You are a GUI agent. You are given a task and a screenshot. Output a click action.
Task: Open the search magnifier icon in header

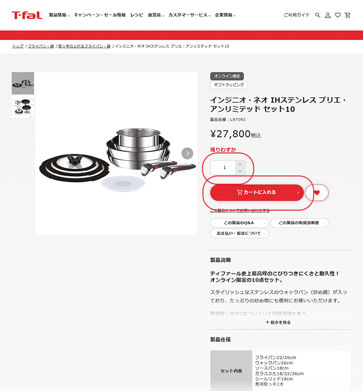click(318, 15)
